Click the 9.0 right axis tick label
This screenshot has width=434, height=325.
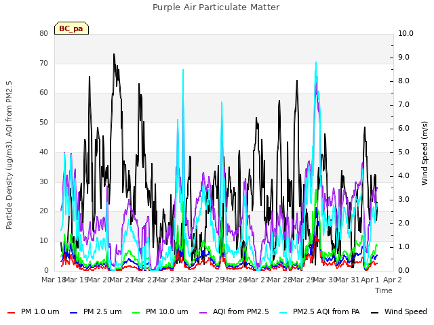click(x=404, y=57)
